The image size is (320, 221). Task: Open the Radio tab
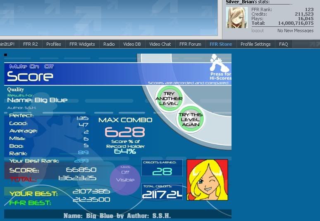coord(109,44)
